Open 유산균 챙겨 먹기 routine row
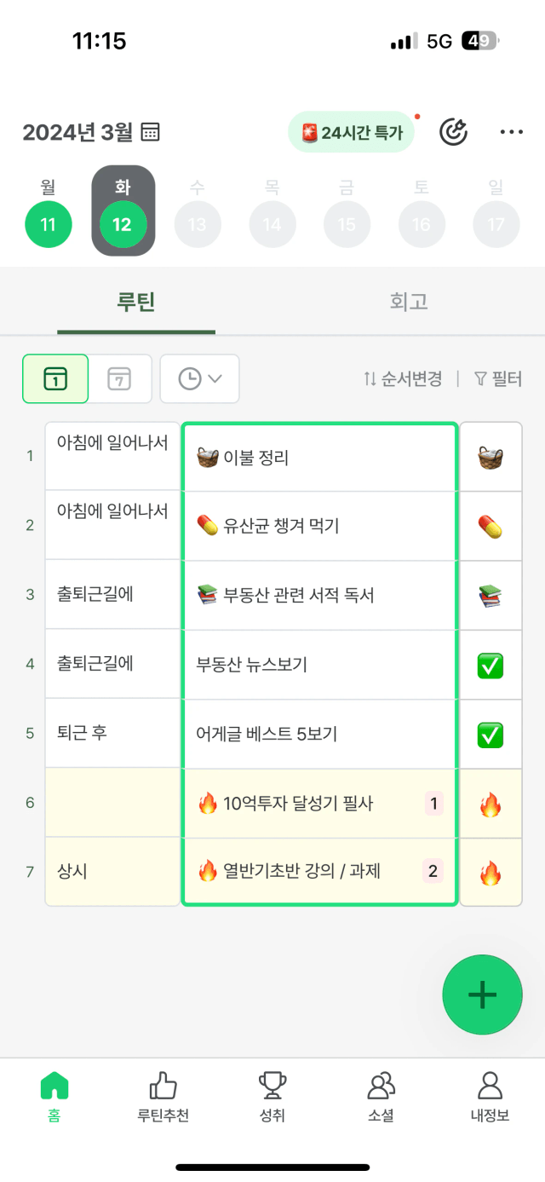 [x=319, y=526]
